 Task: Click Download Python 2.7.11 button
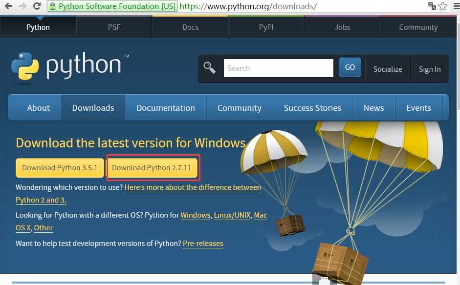click(152, 168)
